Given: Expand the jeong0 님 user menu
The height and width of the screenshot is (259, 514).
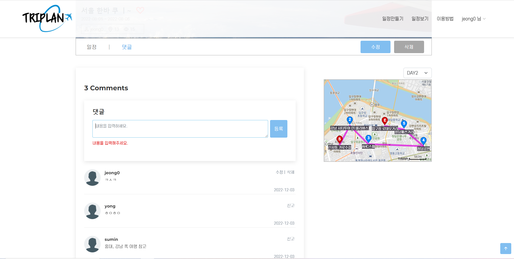Looking at the screenshot, I should (474, 19).
